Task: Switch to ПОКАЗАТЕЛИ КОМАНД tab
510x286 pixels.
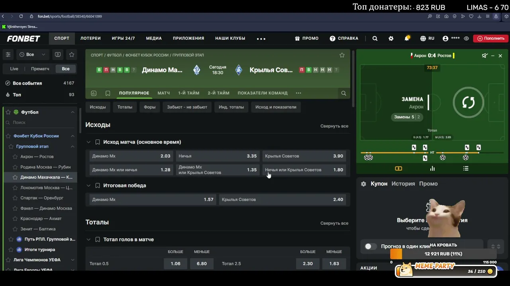Action: pyautogui.click(x=263, y=93)
